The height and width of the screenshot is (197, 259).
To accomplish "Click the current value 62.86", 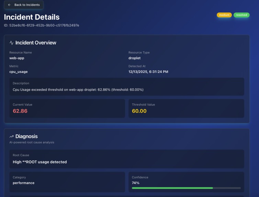I will pyautogui.click(x=20, y=111).
